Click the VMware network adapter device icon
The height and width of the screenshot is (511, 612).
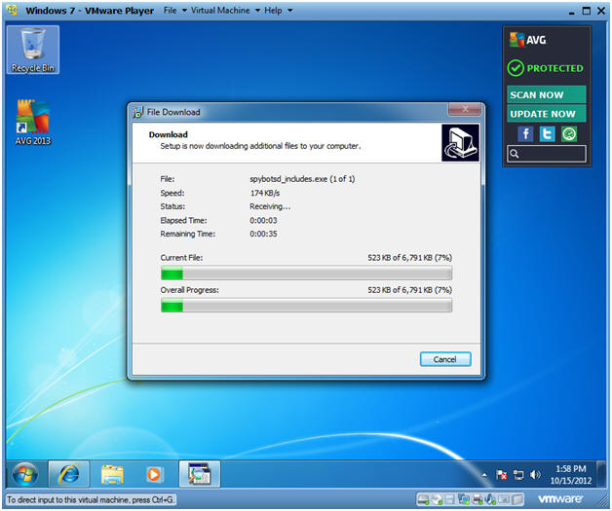click(x=464, y=499)
